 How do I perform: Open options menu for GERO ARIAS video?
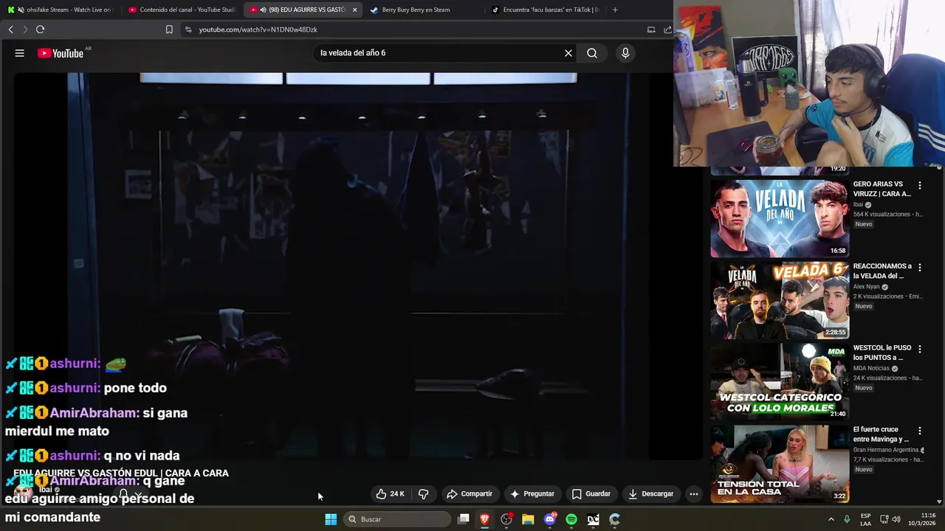tap(920, 186)
